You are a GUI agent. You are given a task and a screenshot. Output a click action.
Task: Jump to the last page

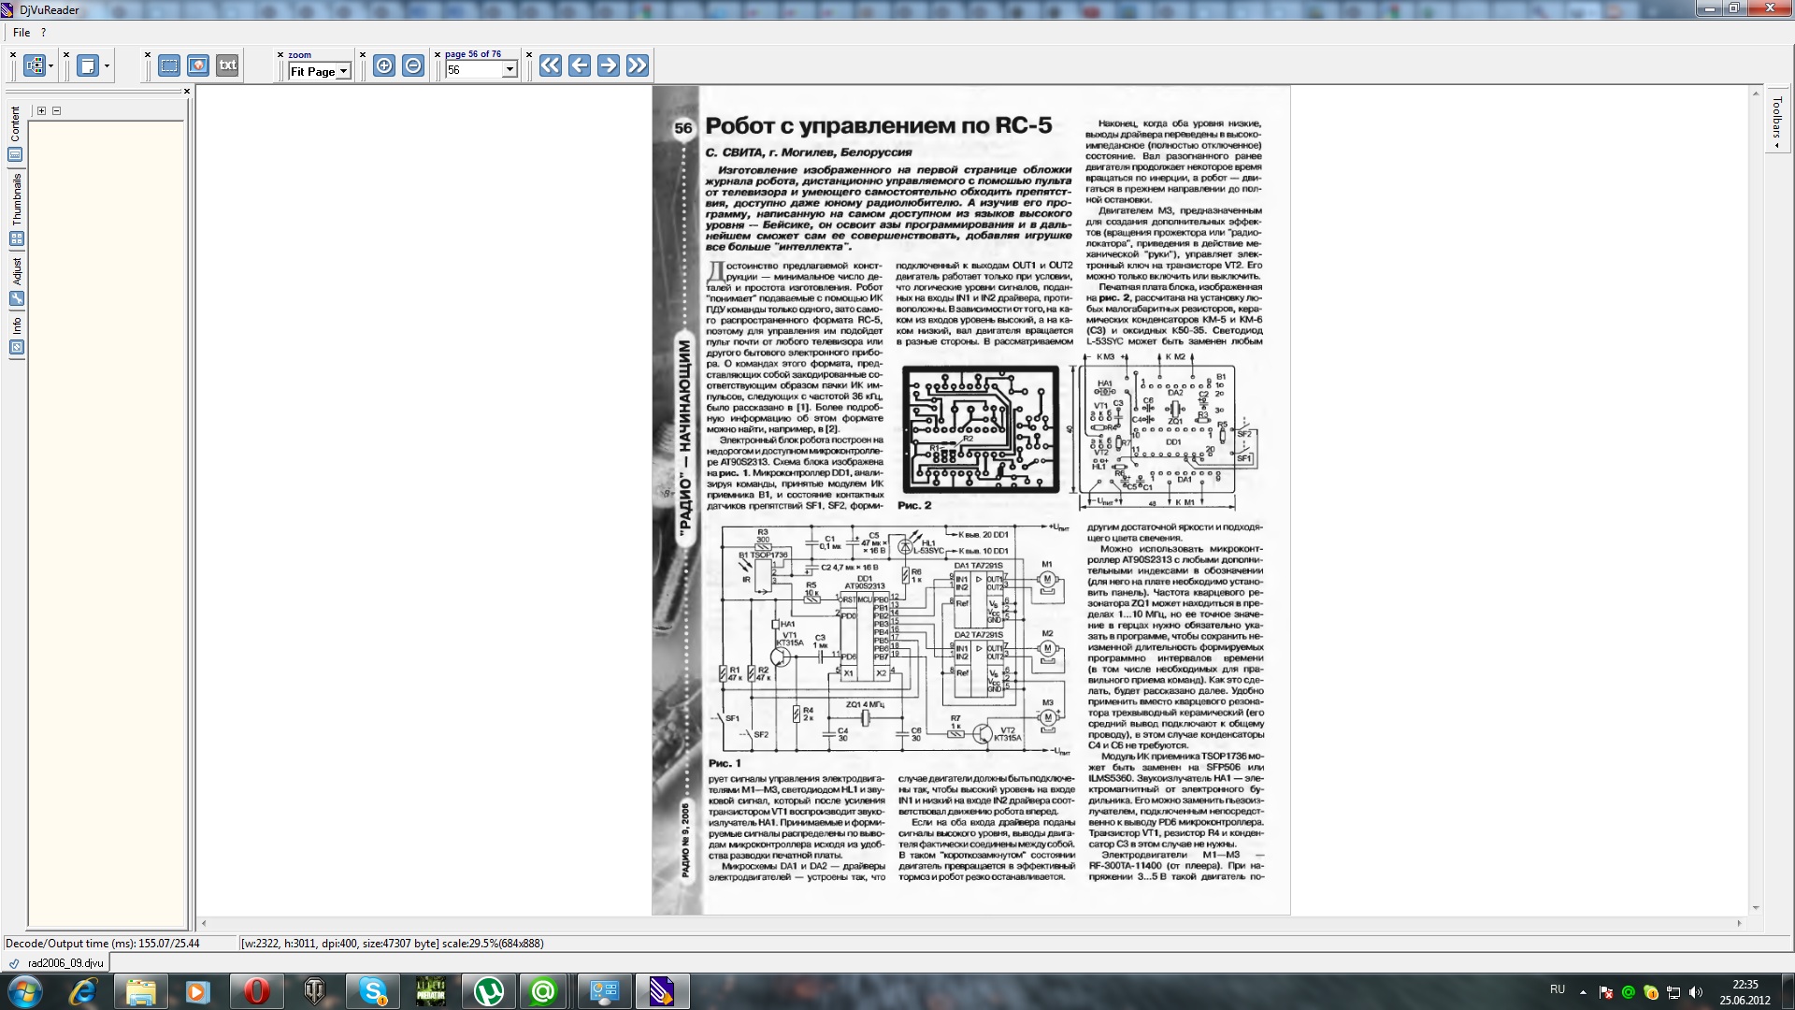[x=637, y=65]
